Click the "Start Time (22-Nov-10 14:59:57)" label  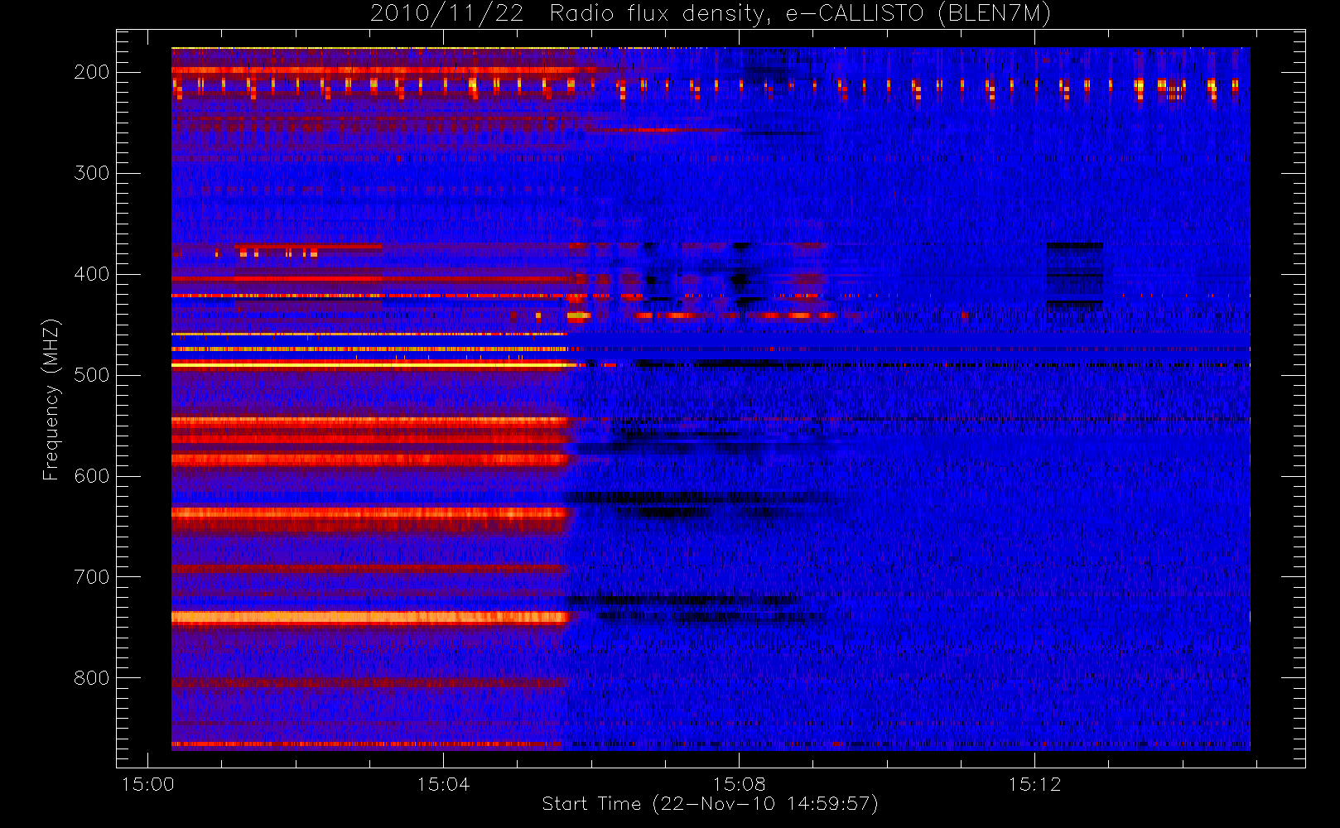coord(710,804)
